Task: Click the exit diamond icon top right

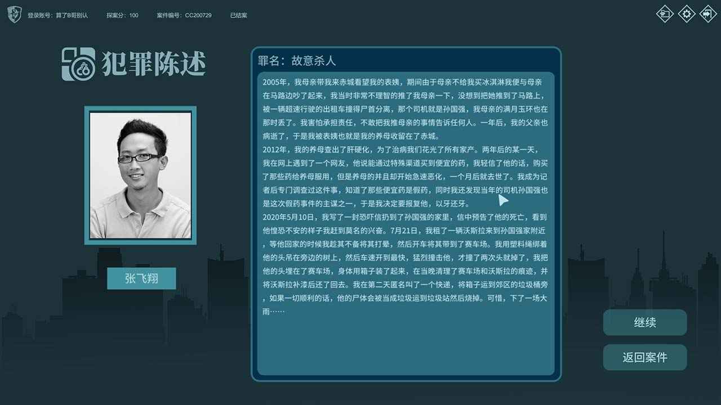Action: tap(709, 14)
